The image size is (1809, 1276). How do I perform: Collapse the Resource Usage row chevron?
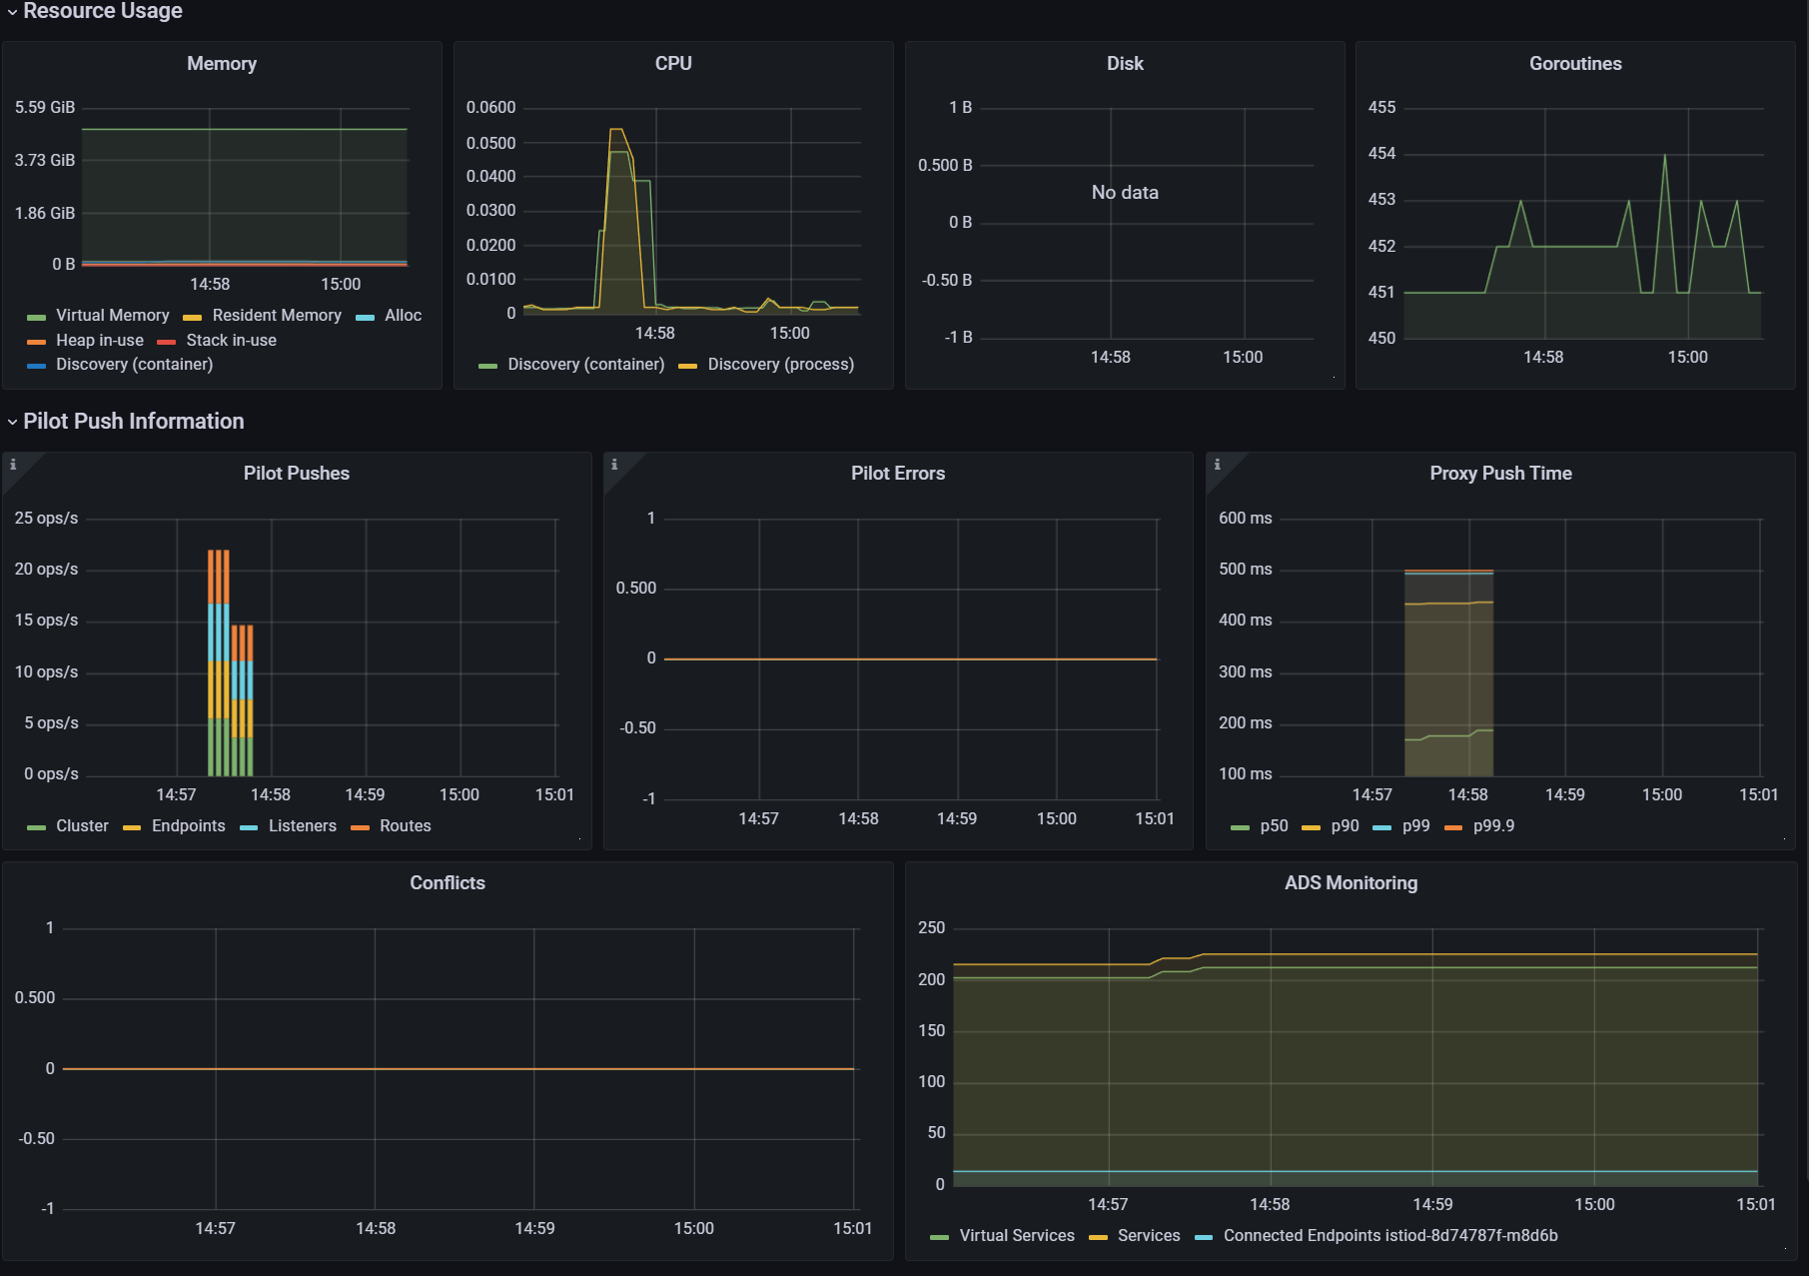(12, 12)
